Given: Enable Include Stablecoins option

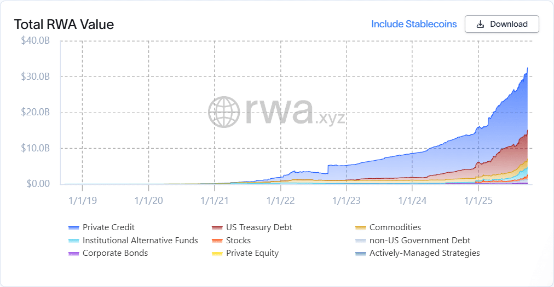Looking at the screenshot, I should [x=414, y=24].
